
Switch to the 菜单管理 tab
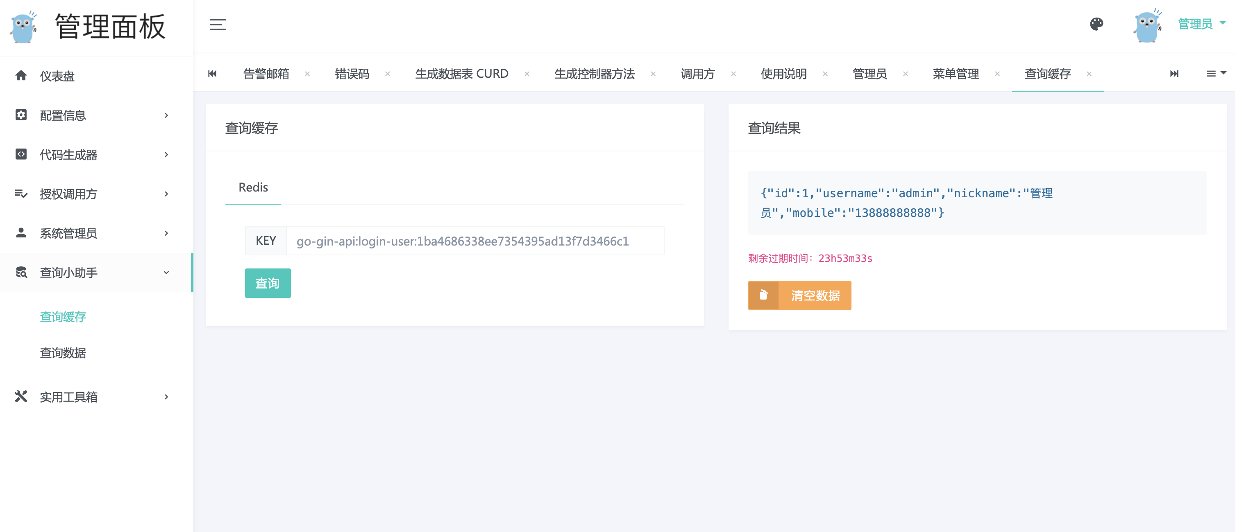pyautogui.click(x=956, y=74)
